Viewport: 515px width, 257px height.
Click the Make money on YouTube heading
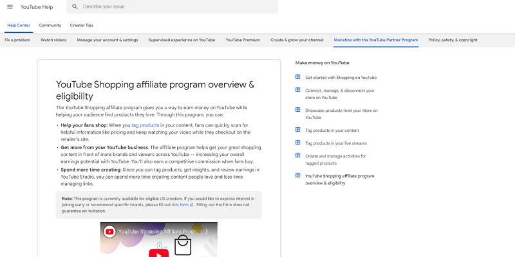(323, 63)
